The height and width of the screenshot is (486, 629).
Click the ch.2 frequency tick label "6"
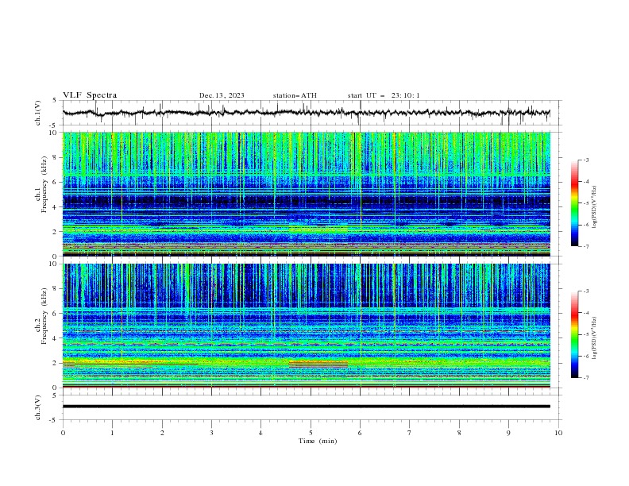pos(56,314)
